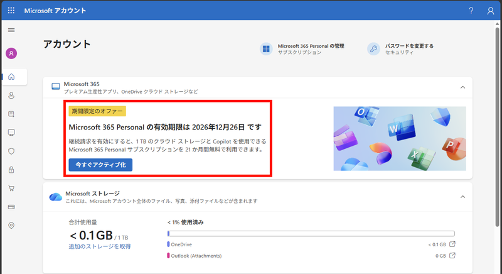Open the subscriptions list icon in sidebar
Viewport: 502px width, 274px height.
tap(11, 114)
